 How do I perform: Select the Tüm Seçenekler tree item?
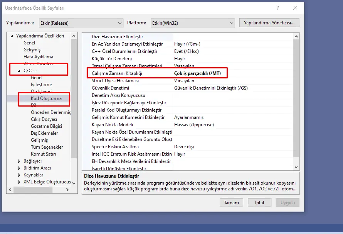tap(47, 147)
